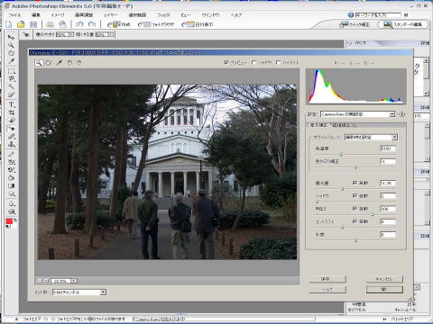Open the White Balance dropdown
Image resolution: width=433 pixels, height=324 pixels.
[x=371, y=137]
